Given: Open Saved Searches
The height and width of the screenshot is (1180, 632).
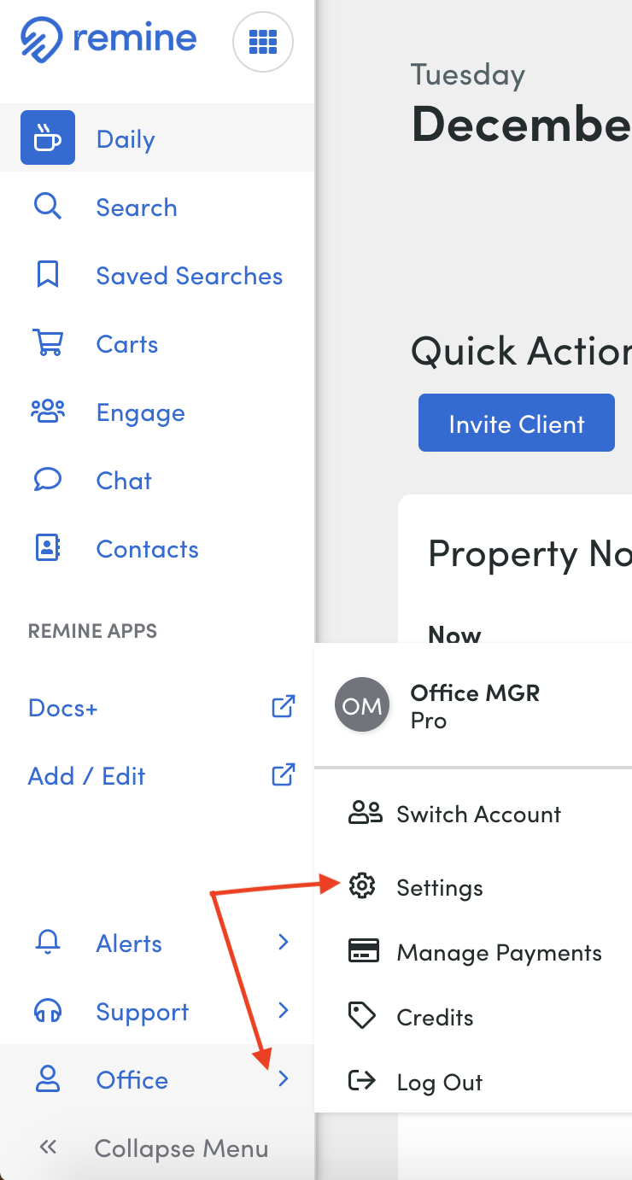Looking at the screenshot, I should [x=157, y=275].
